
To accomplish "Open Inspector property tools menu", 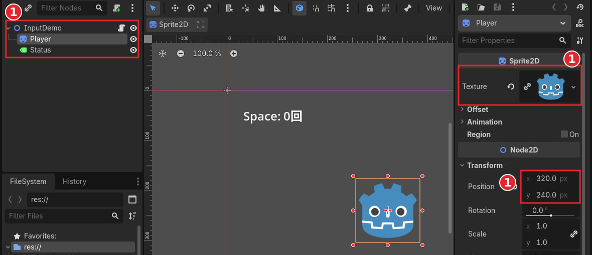I will (x=579, y=40).
